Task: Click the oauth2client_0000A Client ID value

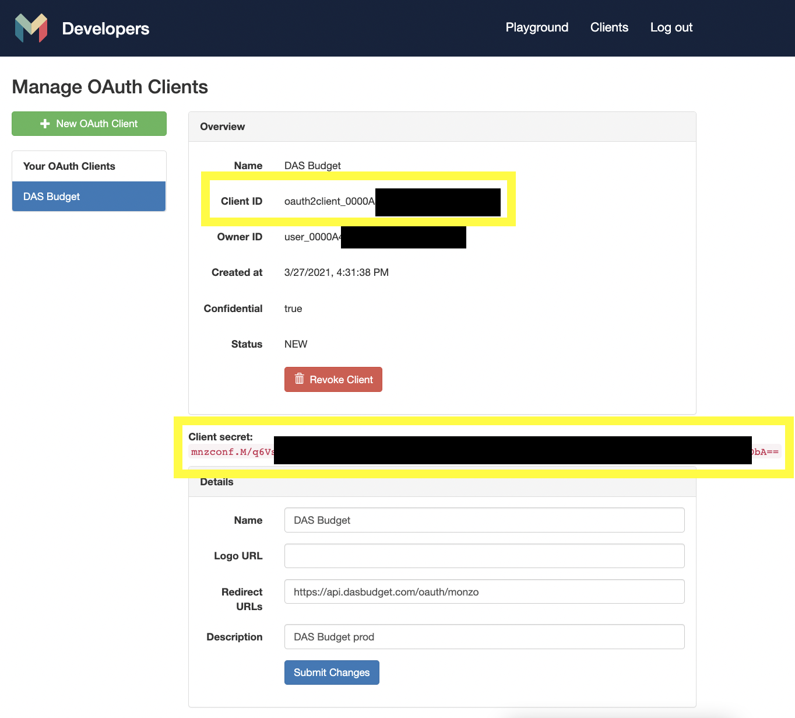Action: [330, 201]
